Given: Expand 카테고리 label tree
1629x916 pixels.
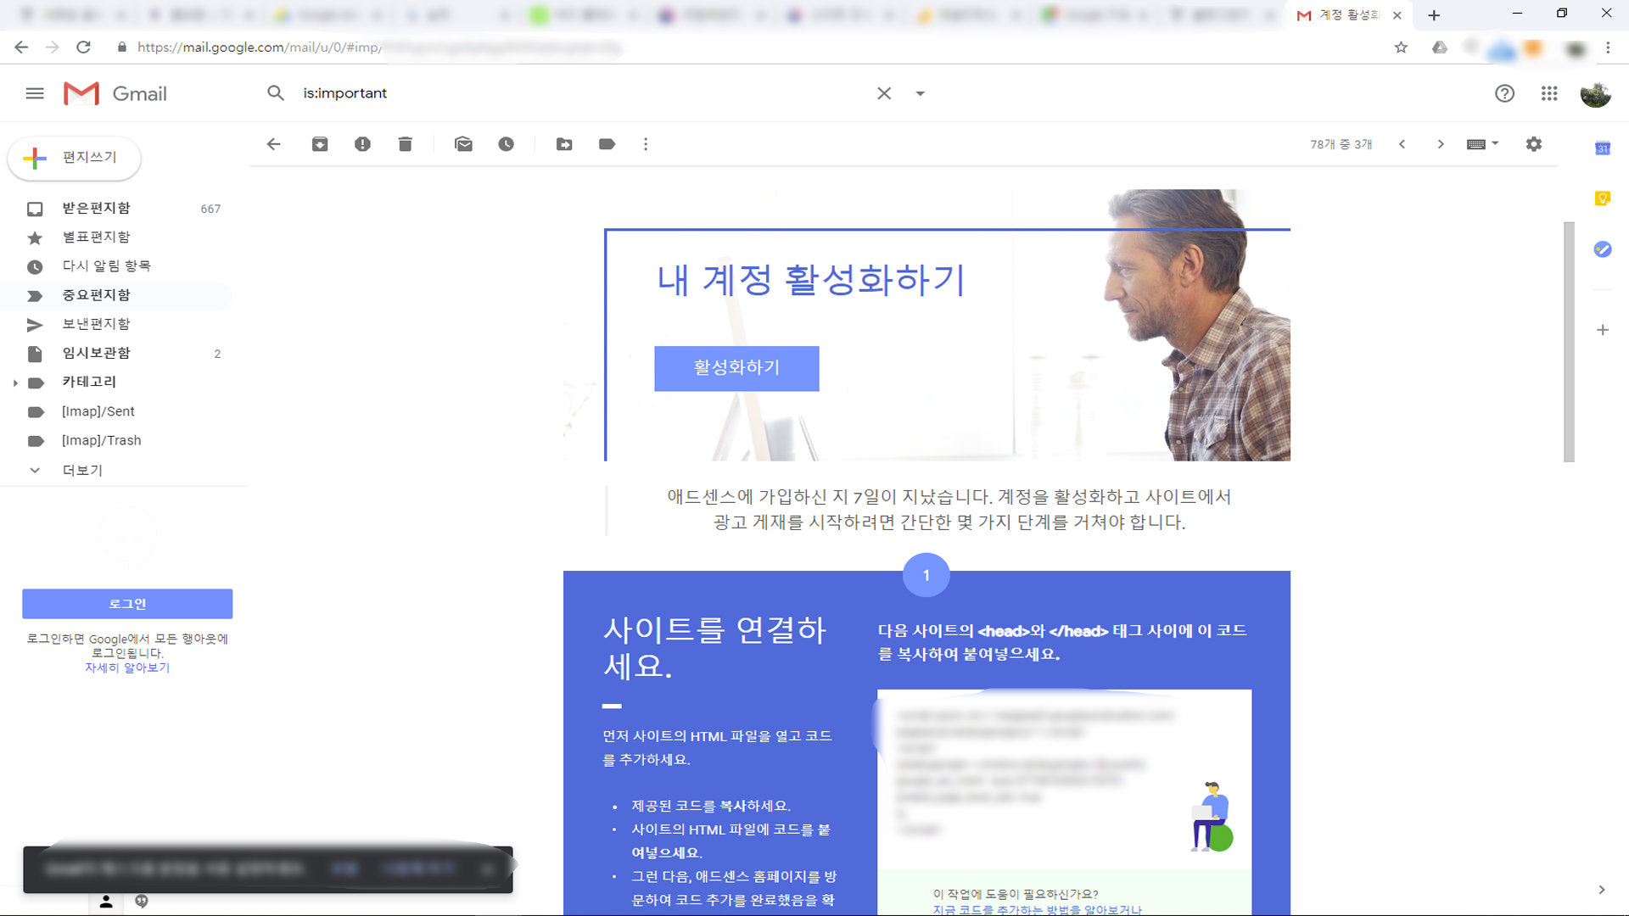Looking at the screenshot, I should point(15,383).
